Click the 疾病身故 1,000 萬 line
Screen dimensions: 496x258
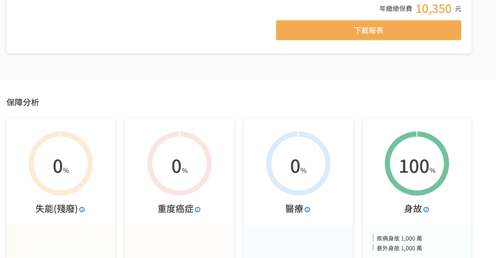399,238
